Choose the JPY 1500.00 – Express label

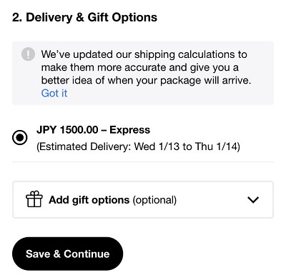[x=93, y=130]
